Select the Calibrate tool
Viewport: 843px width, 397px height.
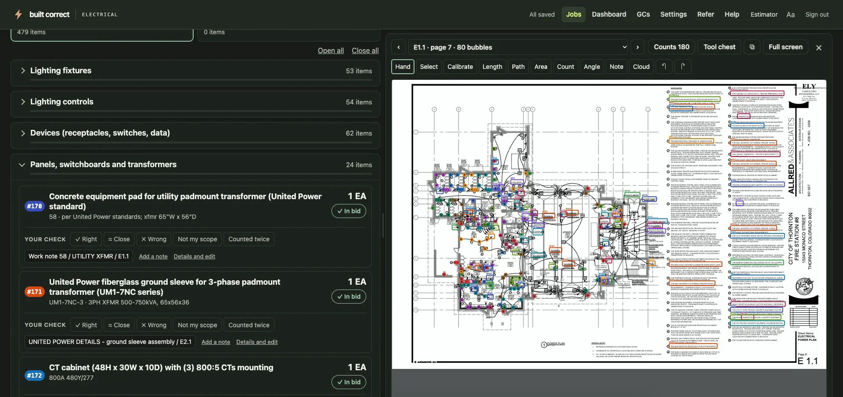(460, 67)
